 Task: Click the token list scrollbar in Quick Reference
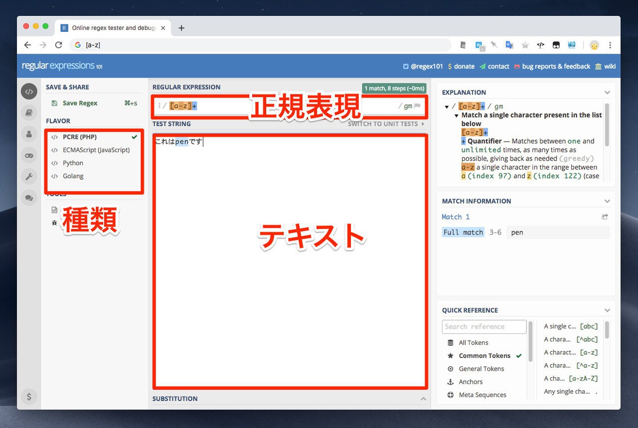[607, 329]
